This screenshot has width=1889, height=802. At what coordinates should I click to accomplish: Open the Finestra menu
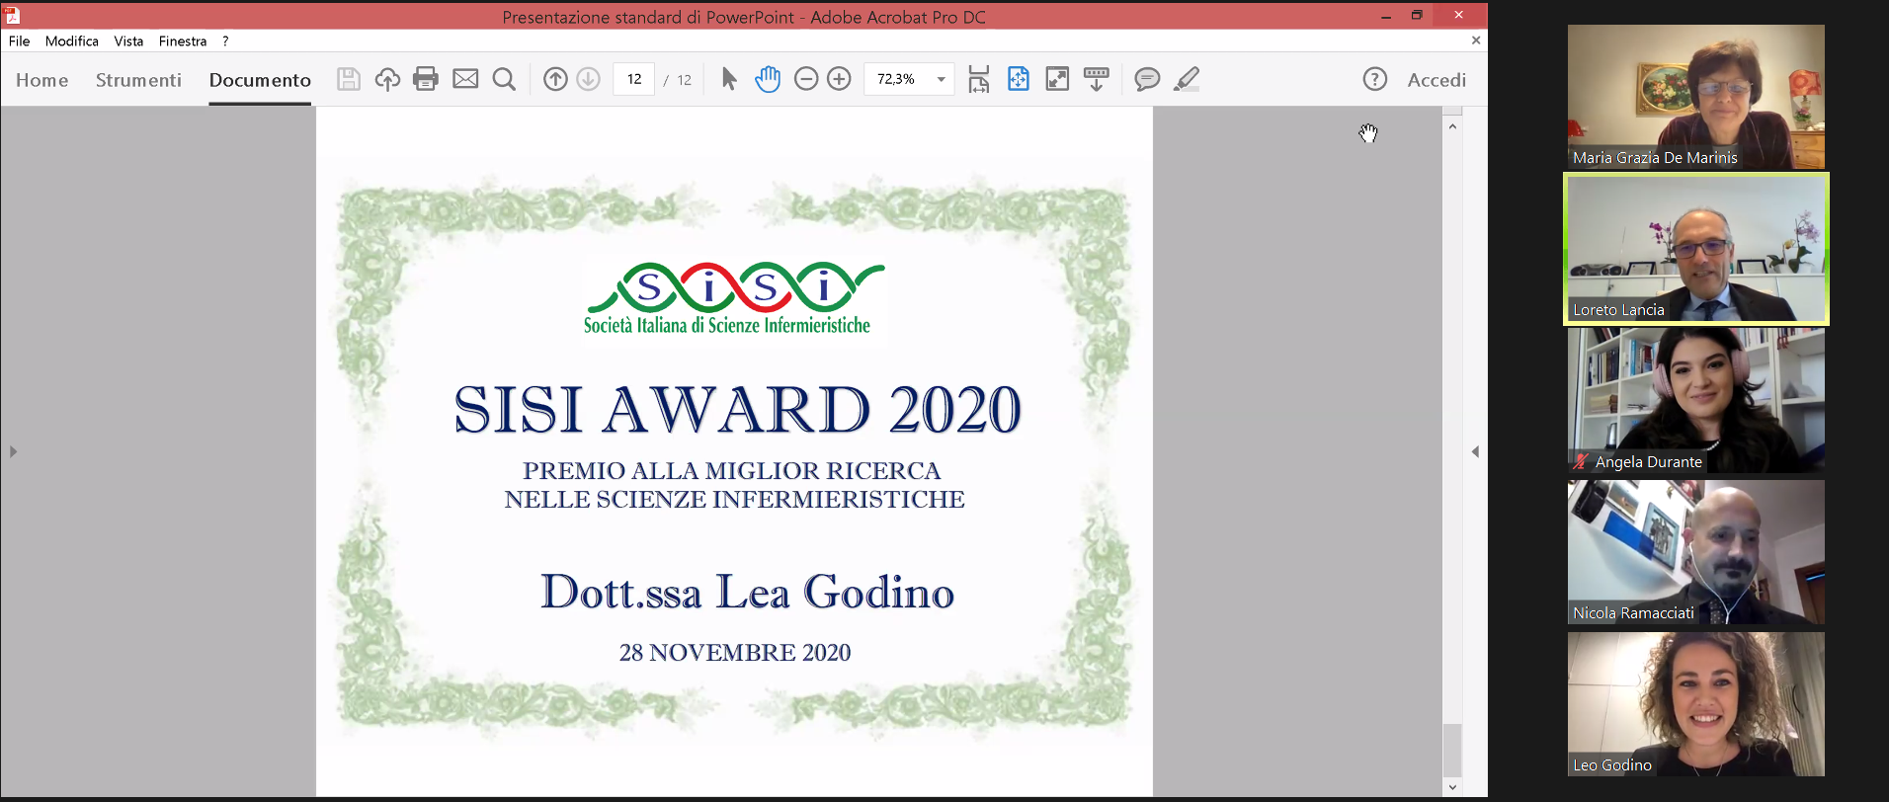point(183,40)
